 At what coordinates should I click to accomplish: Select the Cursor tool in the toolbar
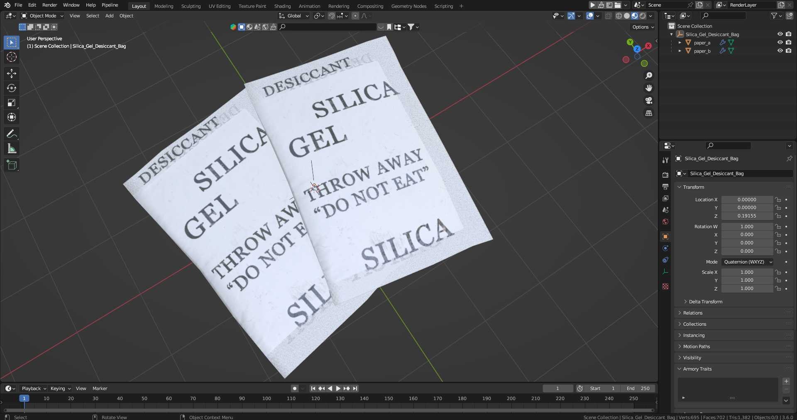[x=12, y=57]
